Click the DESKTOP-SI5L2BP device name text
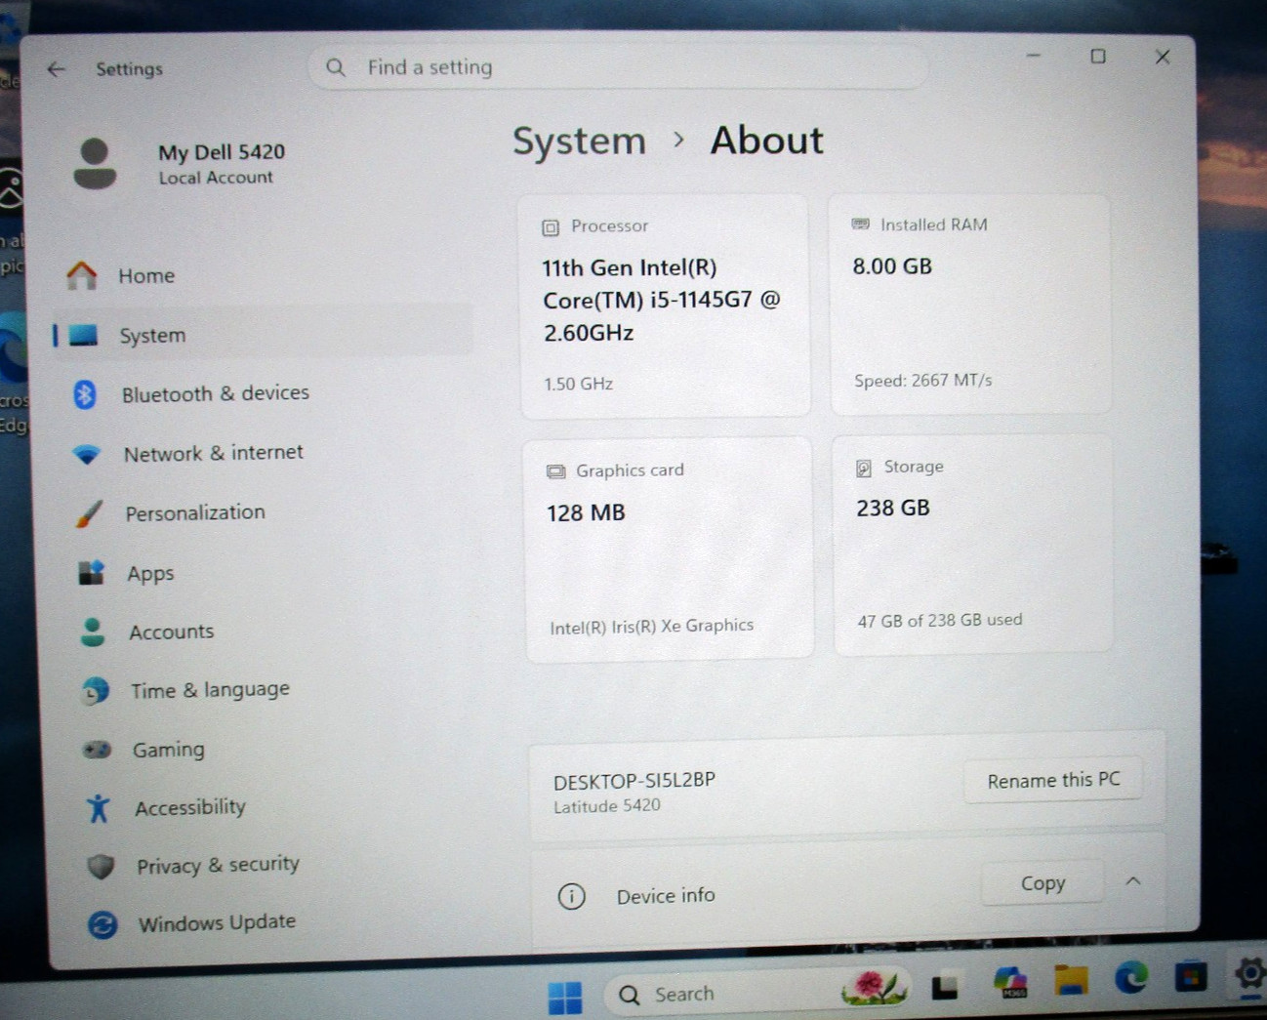The height and width of the screenshot is (1020, 1267). pyautogui.click(x=634, y=781)
